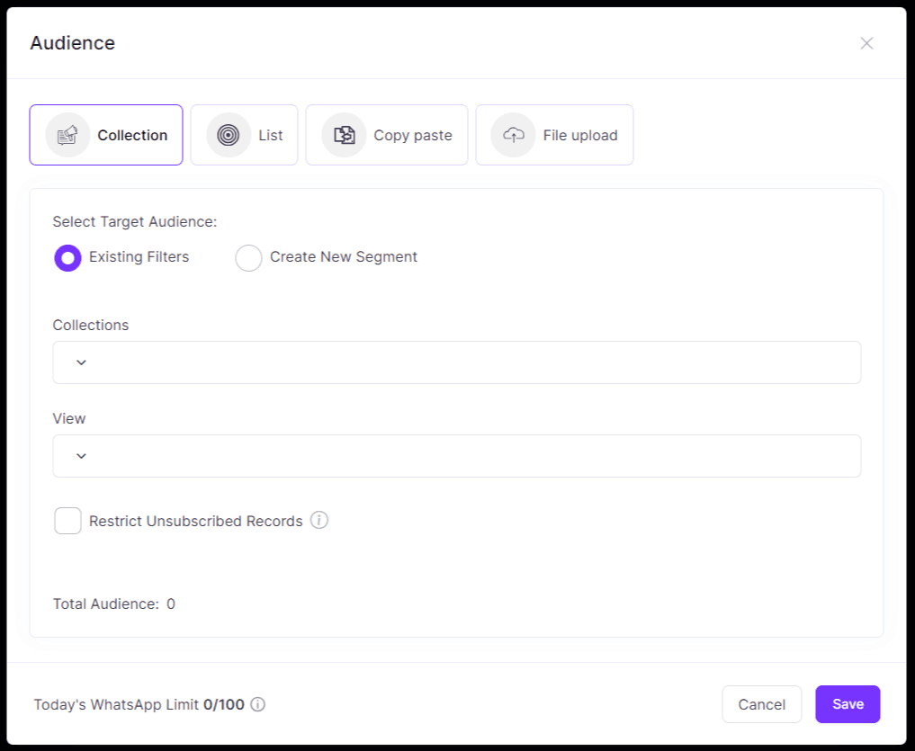Image resolution: width=915 pixels, height=751 pixels.
Task: Enable Restrict Unsubscribed Records
Action: pyautogui.click(x=67, y=521)
